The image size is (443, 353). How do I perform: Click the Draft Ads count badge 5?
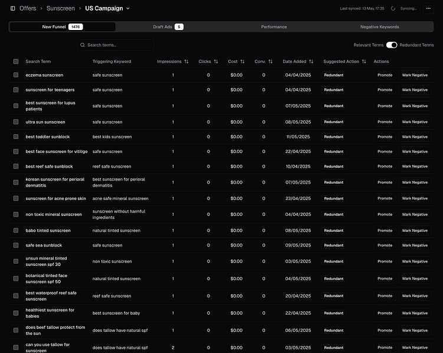(179, 26)
